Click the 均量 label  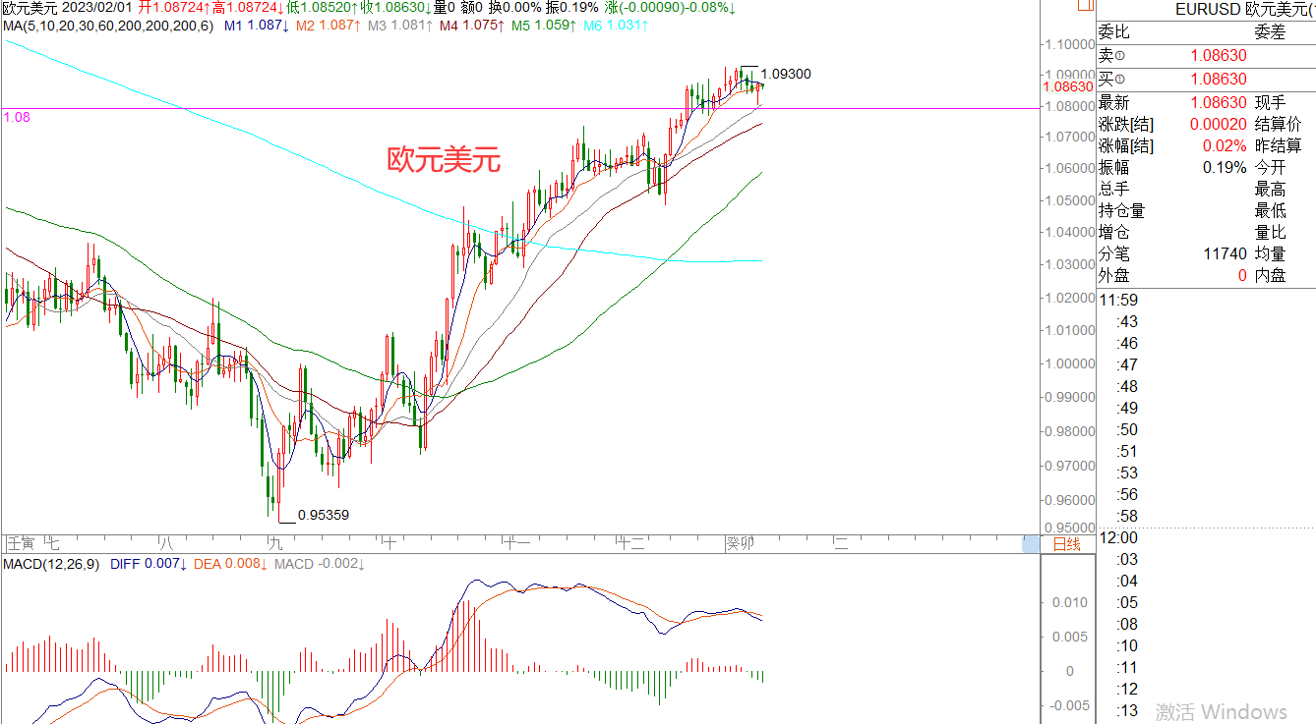tap(1270, 253)
